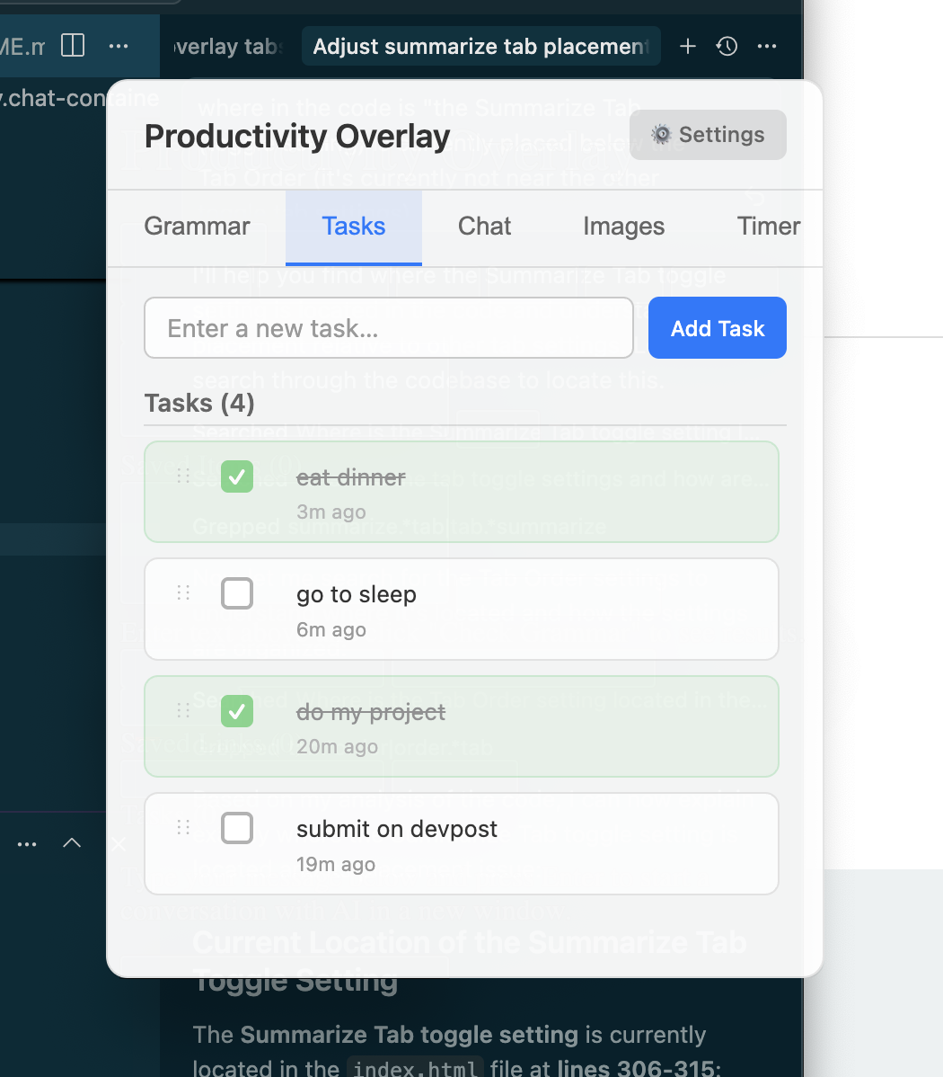Screen dimensions: 943x1077
Task: Click the 'do my project' strikethrough text
Action: tap(371, 712)
